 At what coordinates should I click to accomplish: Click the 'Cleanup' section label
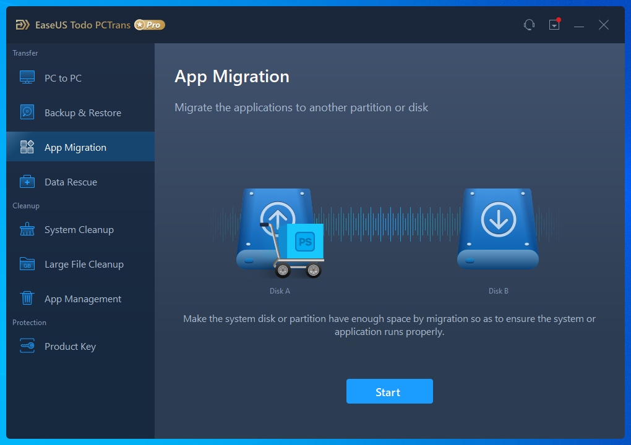click(26, 205)
